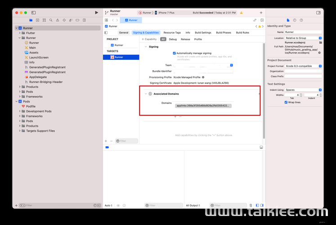This screenshot has height=225, width=336.
Task: Select AppDelegate file in navigator
Action: (38, 77)
